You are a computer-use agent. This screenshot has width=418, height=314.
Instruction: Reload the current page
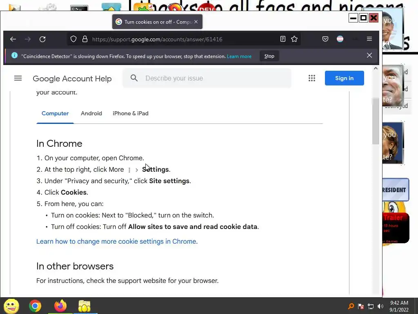(x=42, y=39)
